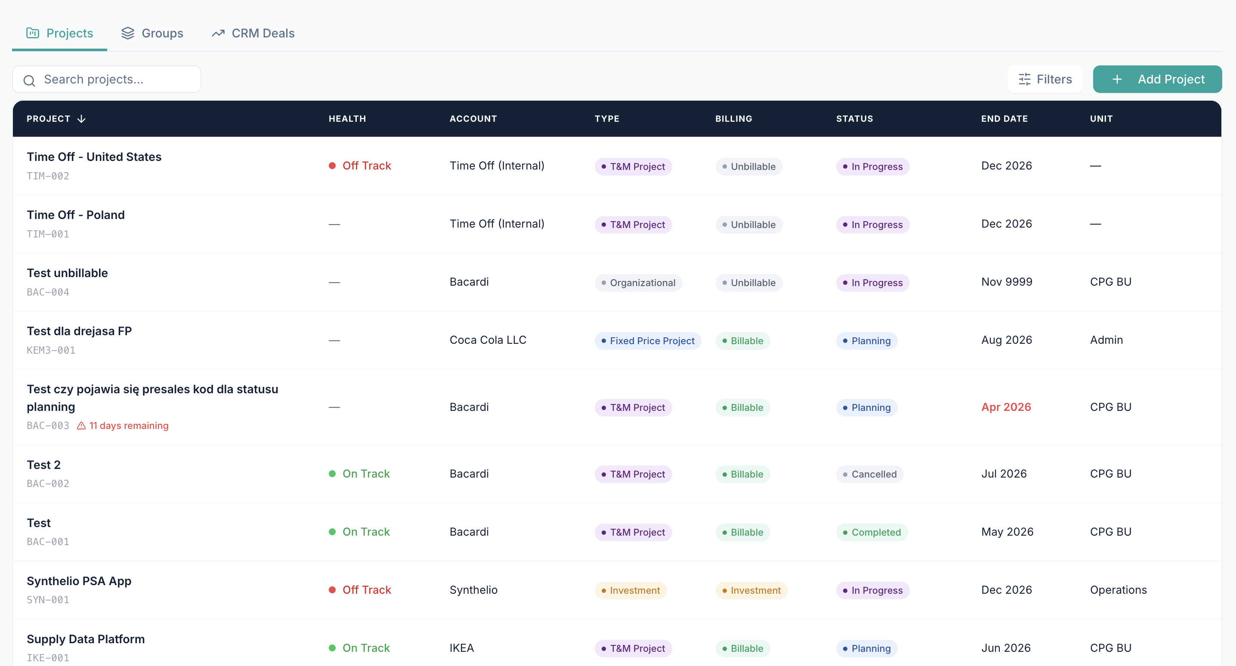Open the CRM Deals tab

tap(253, 33)
